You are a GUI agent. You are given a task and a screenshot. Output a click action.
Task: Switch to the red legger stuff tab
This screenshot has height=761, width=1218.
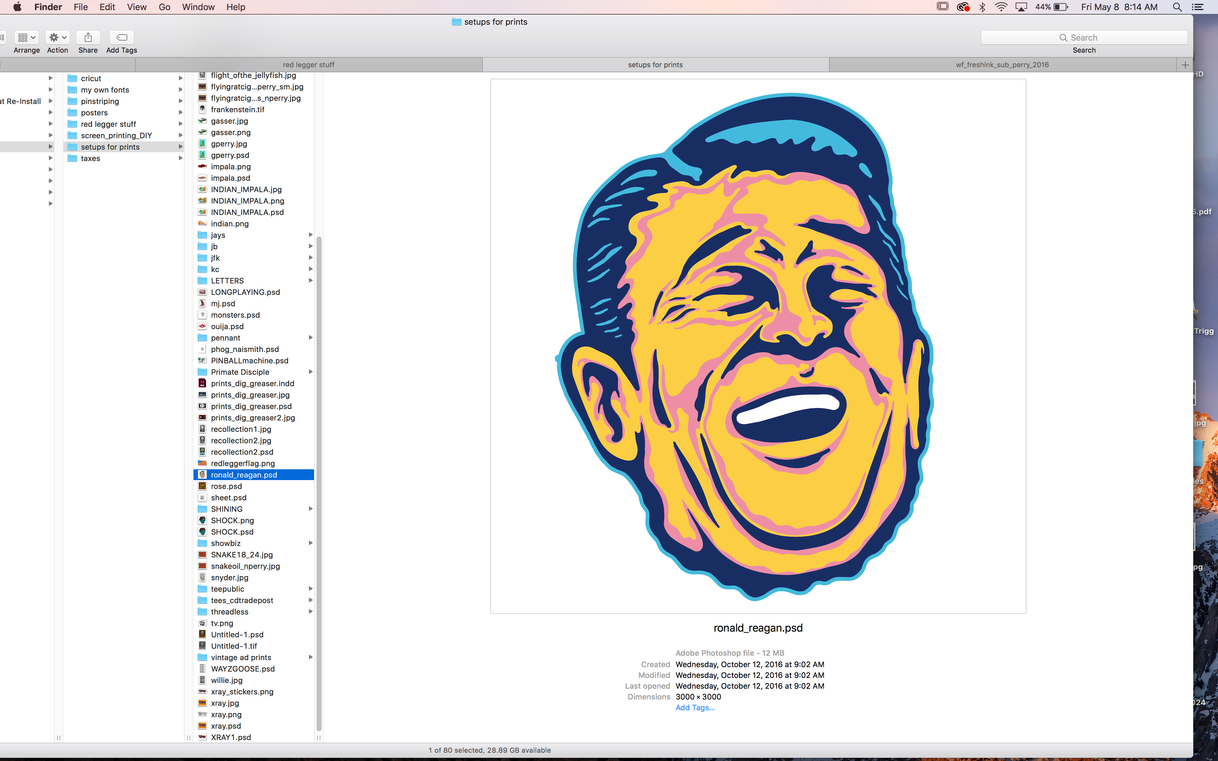[309, 64]
